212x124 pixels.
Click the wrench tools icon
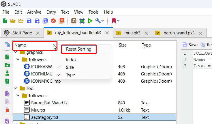point(98,21)
